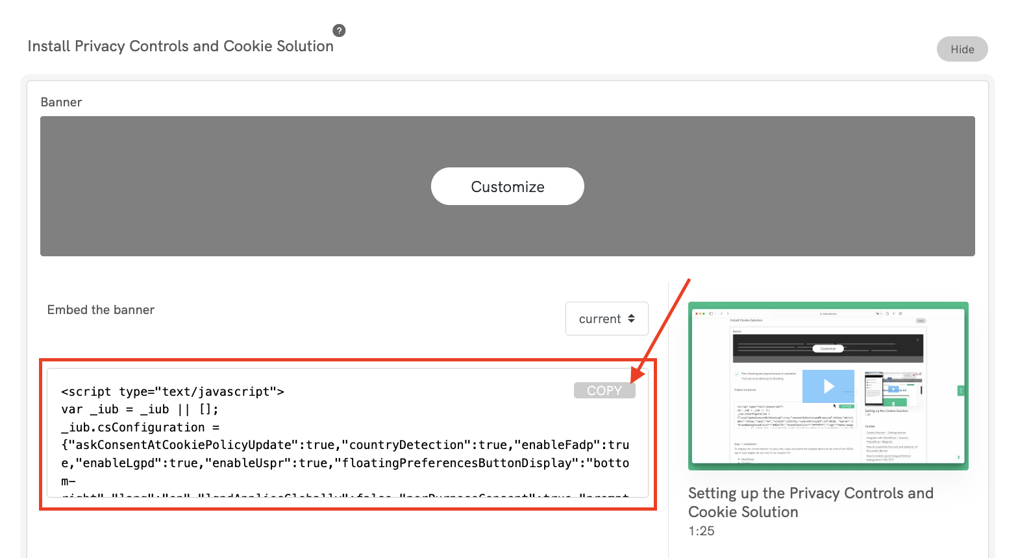Click the 'Banner' section label

pyautogui.click(x=61, y=103)
